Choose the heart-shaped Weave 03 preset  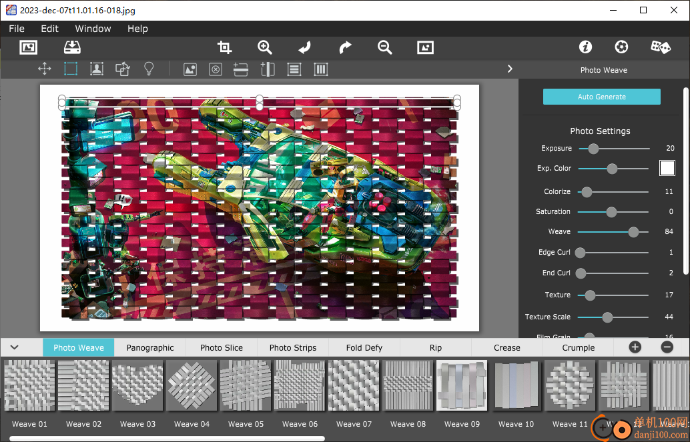[x=137, y=386]
